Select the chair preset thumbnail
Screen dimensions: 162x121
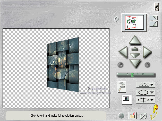[x=134, y=22]
